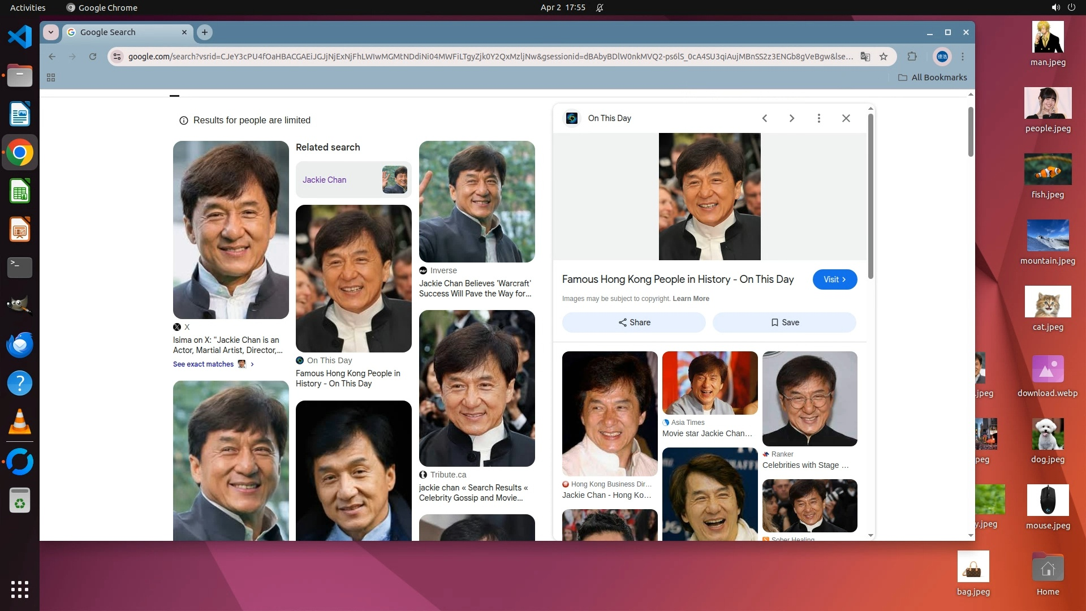The image size is (1086, 611).
Task: Open Chrome's three-dot menu
Action: (x=963, y=57)
